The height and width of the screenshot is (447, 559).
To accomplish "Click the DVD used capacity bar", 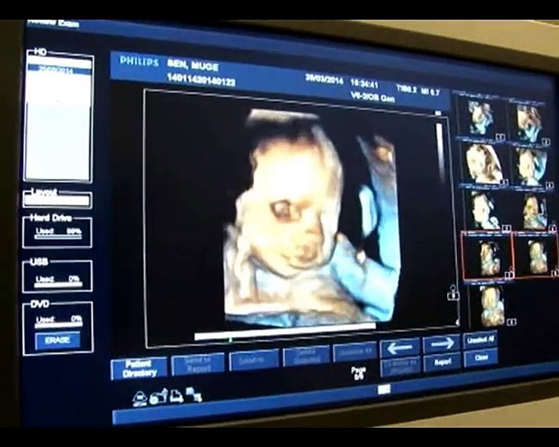I will tap(58, 325).
